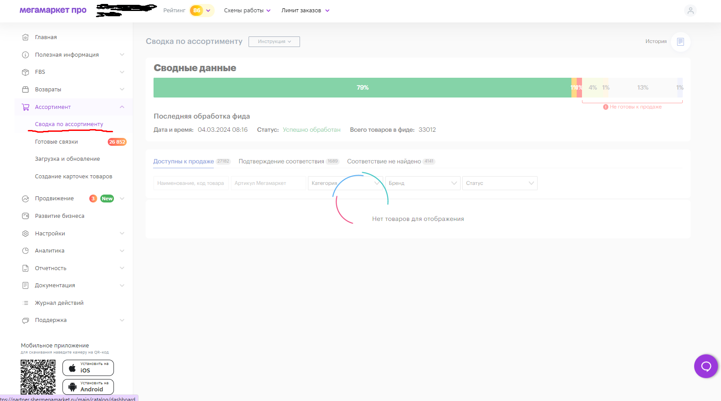Click the FBS box icon
The width and height of the screenshot is (721, 401).
click(x=26, y=72)
